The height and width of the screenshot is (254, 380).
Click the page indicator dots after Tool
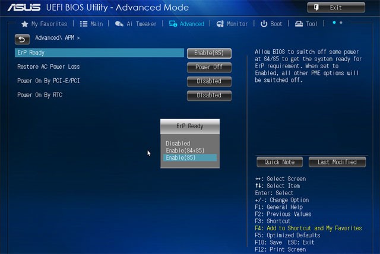(x=337, y=23)
